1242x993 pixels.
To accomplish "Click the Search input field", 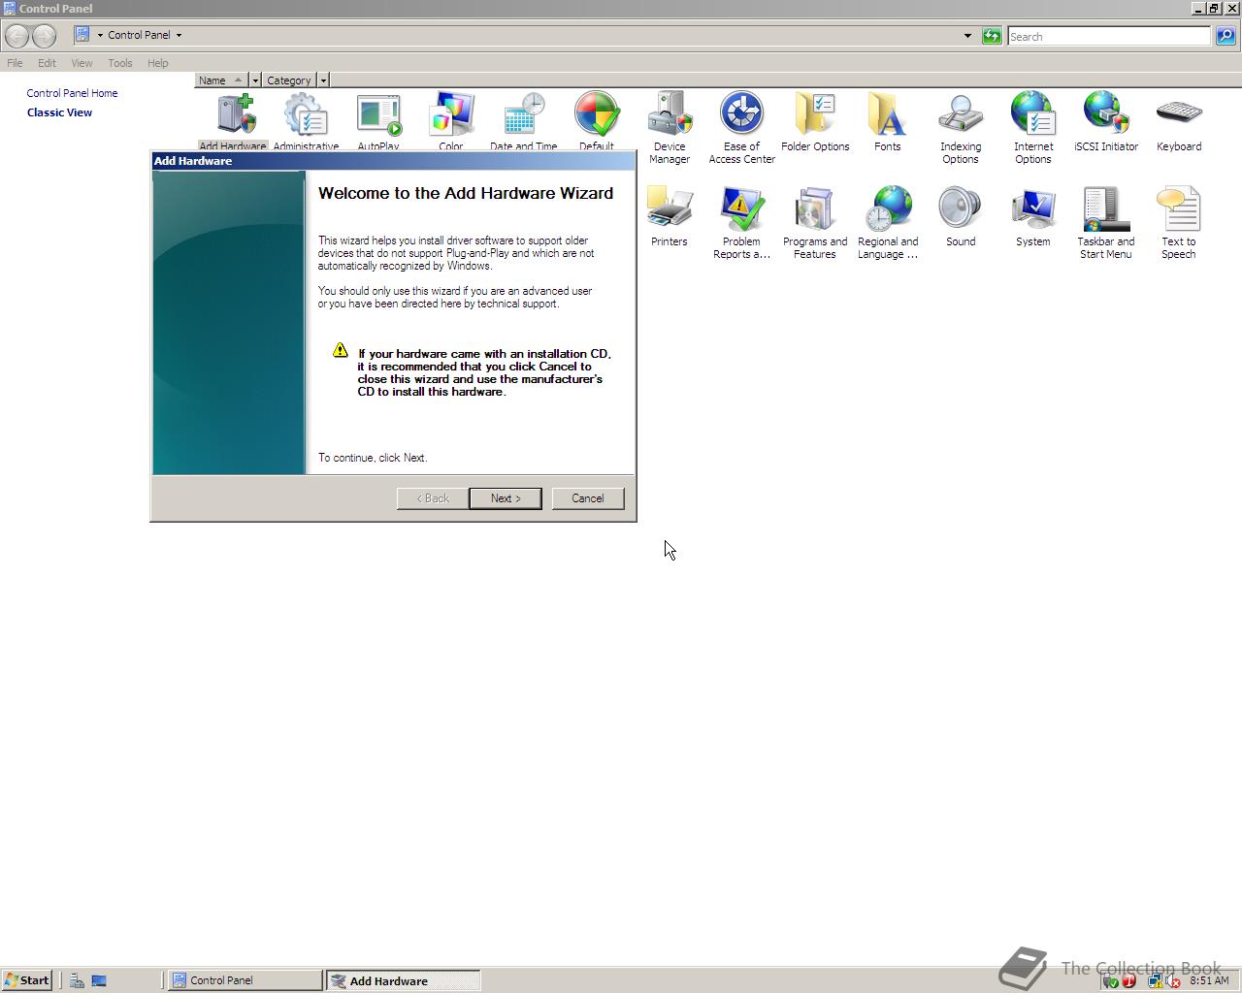I will 1109,36.
